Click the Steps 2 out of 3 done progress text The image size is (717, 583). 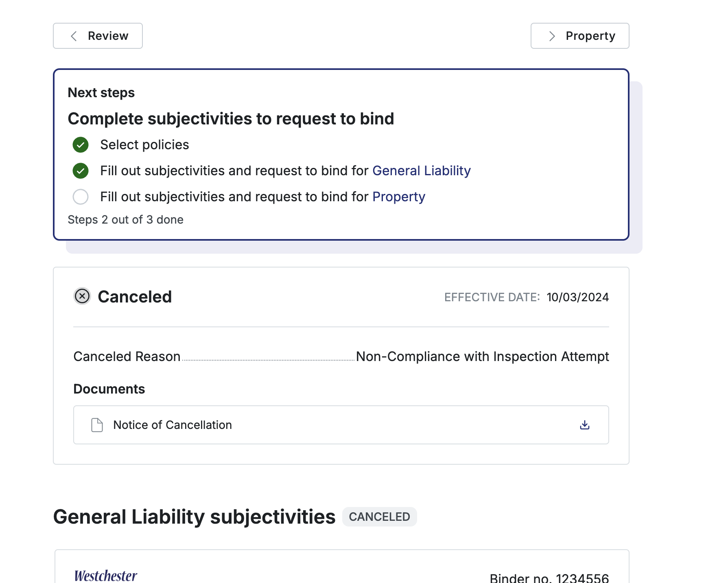[x=125, y=220]
